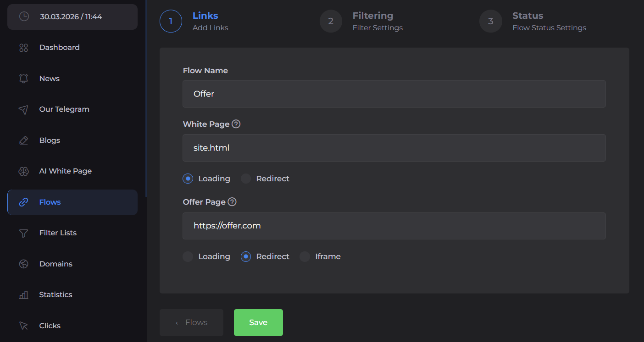Image resolution: width=644 pixels, height=342 pixels.
Task: Select Loading radio under White Page
Action: (x=188, y=179)
